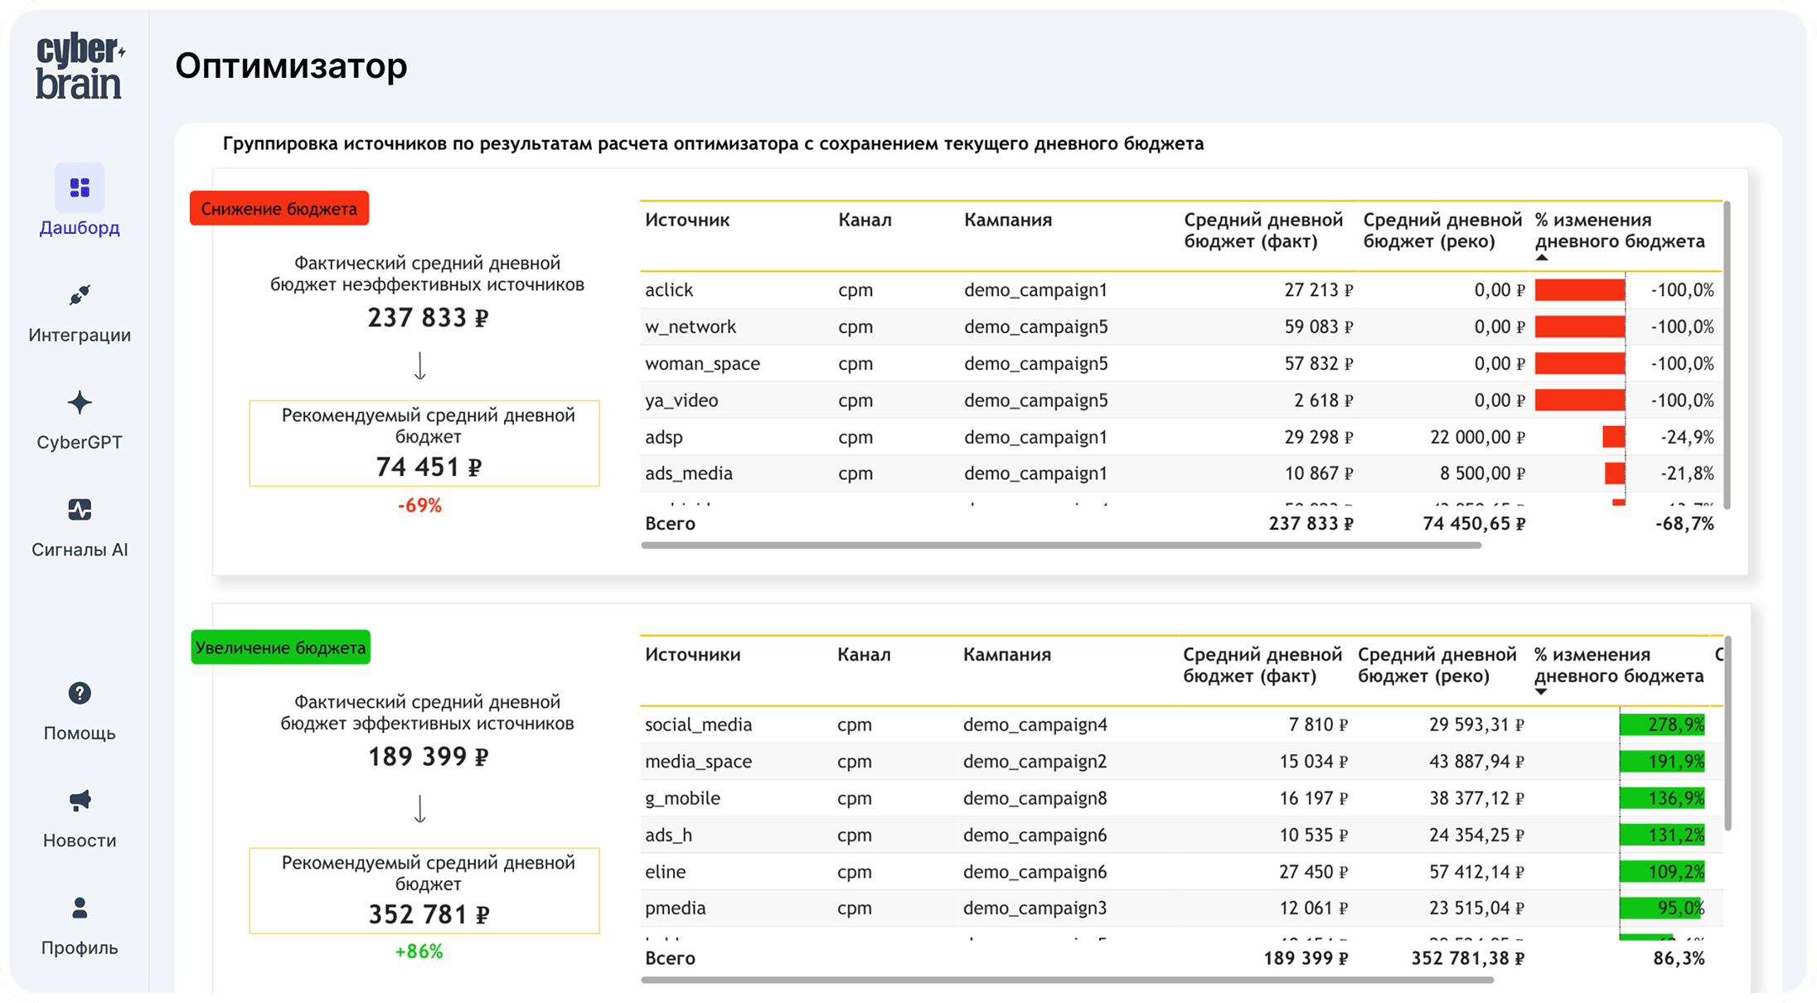Click top table vertical scrollbar

point(1727,356)
